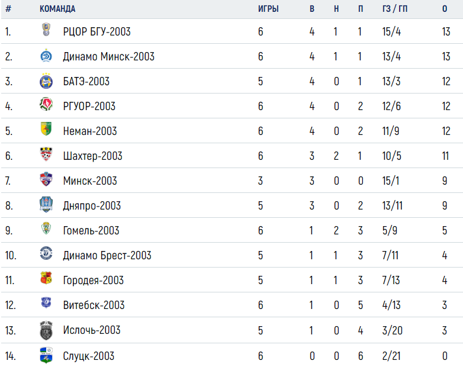This screenshot has width=463, height=367.
Task: Click the КОМАНДА column header
Action: tap(57, 9)
